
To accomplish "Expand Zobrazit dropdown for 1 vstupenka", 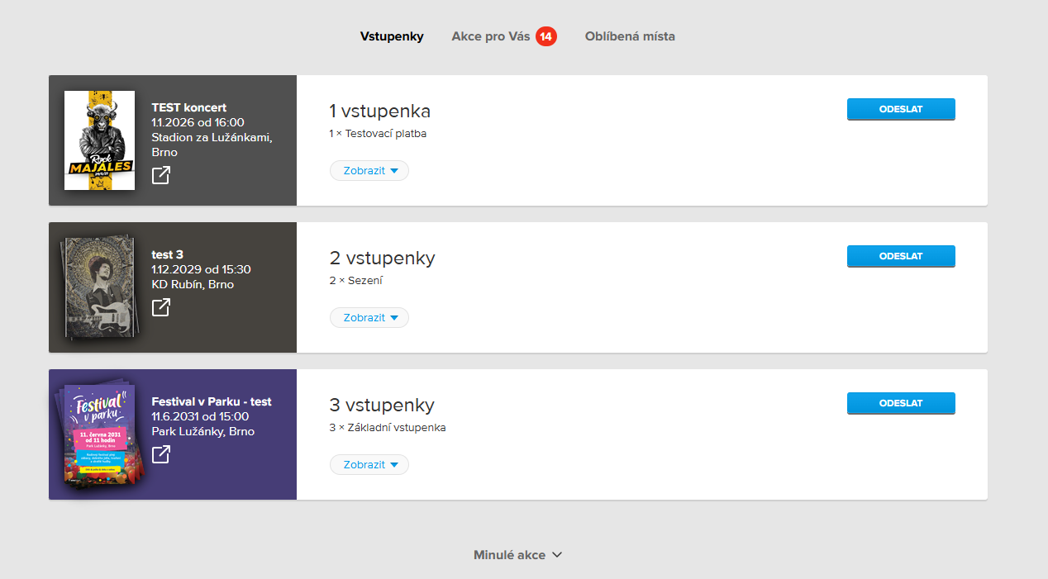I will click(x=369, y=171).
